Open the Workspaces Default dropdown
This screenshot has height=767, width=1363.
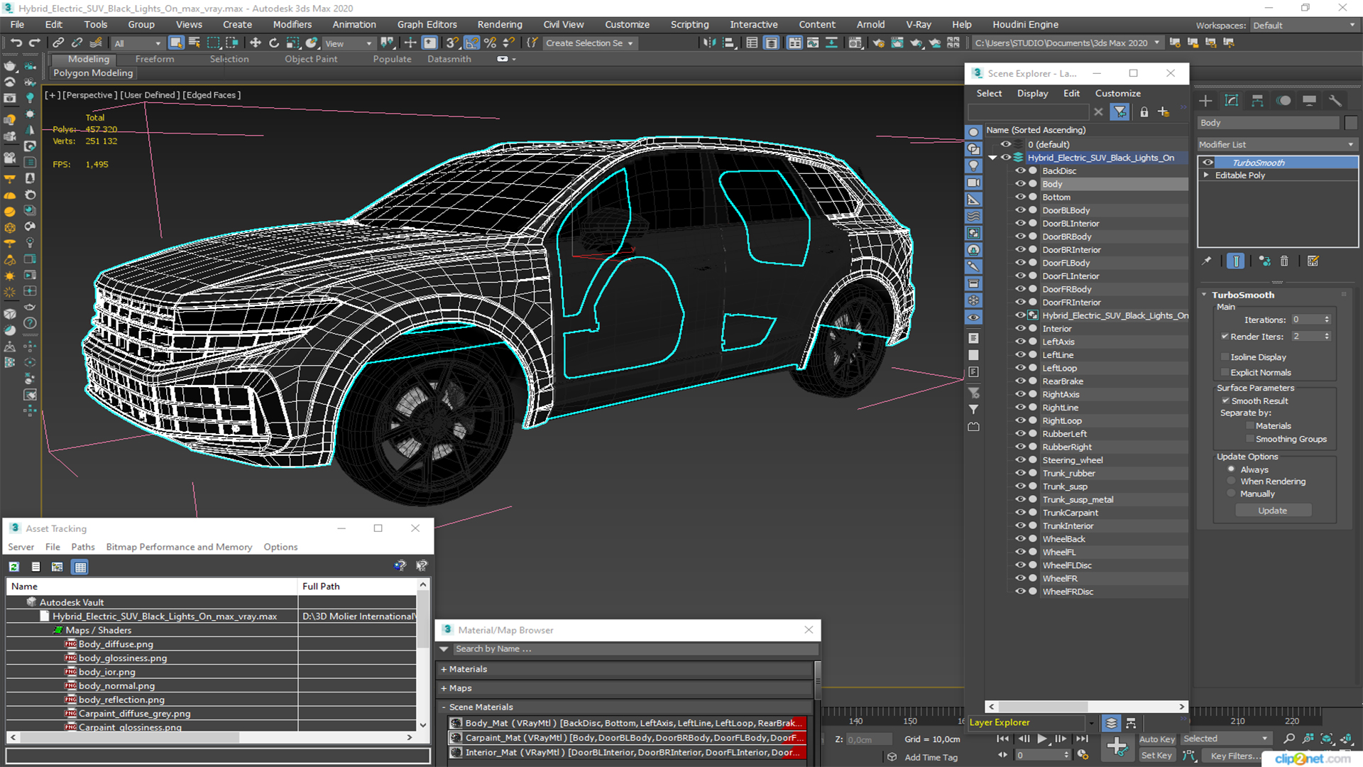tap(1304, 26)
